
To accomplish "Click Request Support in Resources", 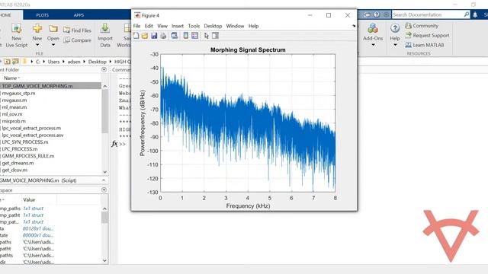I will tap(427, 36).
